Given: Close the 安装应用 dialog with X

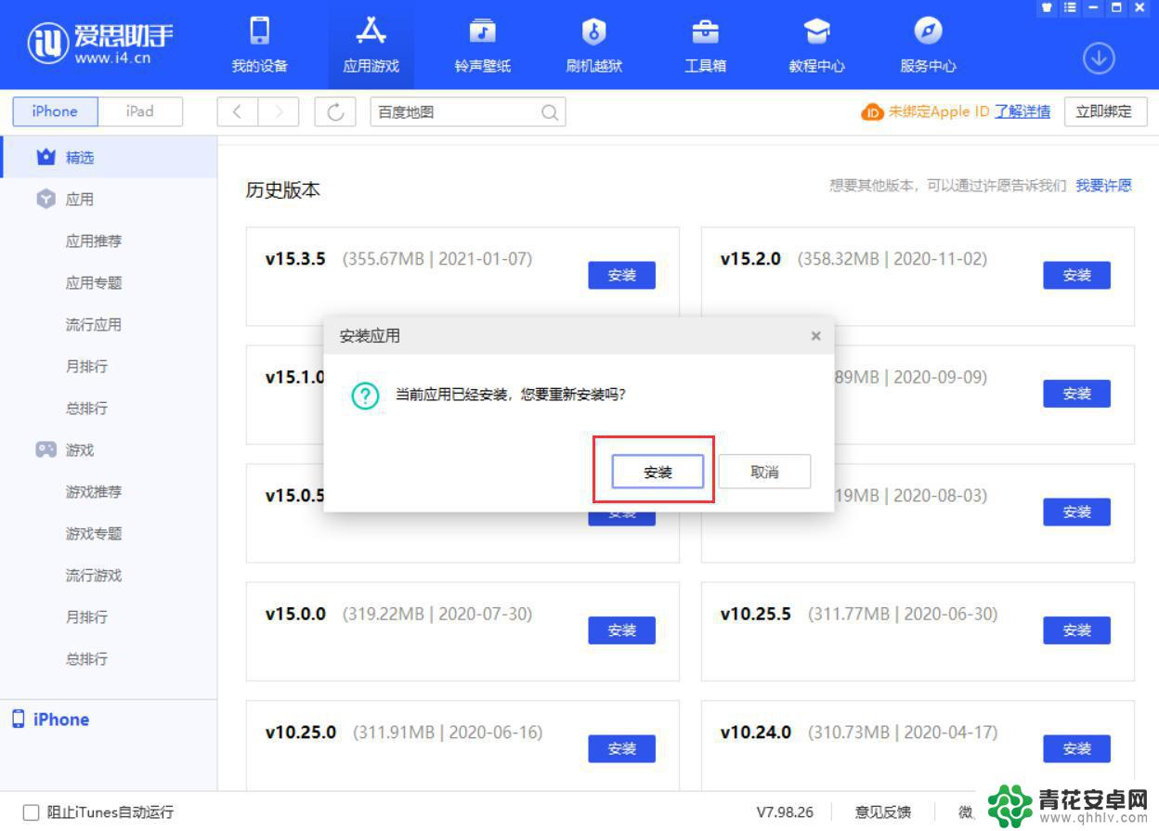Looking at the screenshot, I should [815, 336].
